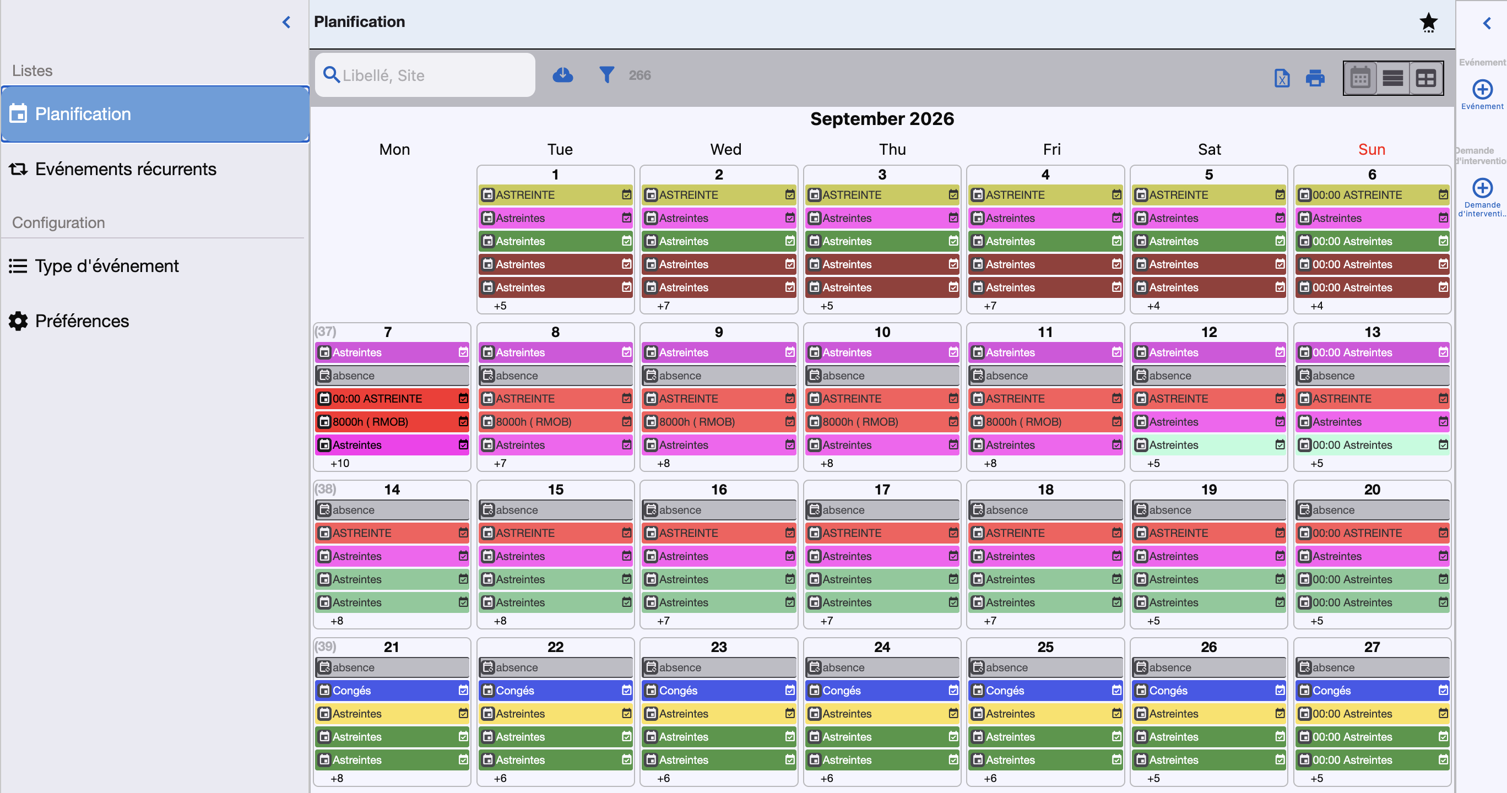Click check icon on ASTREINTE September 15
Image resolution: width=1507 pixels, height=793 pixels.
(x=627, y=533)
